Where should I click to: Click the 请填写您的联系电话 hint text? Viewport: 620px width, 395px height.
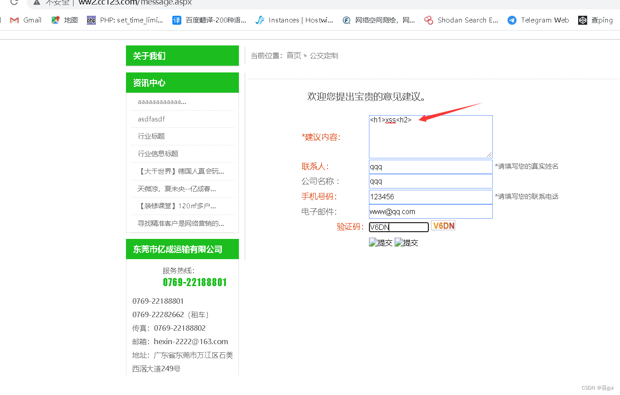tap(527, 197)
